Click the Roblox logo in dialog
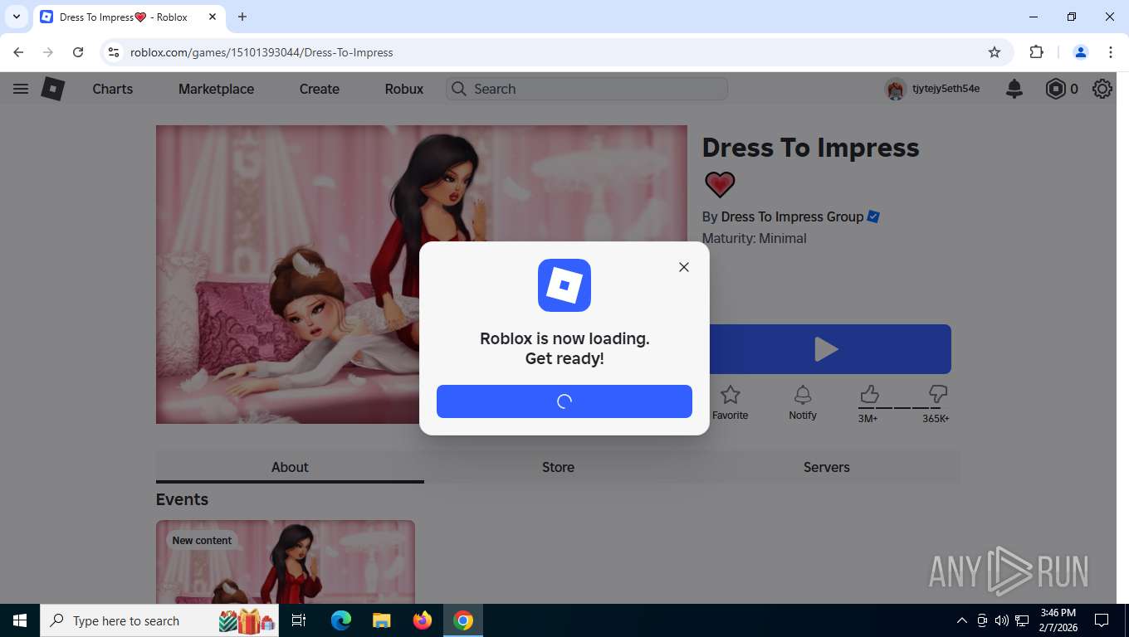Viewport: 1129px width, 637px height. 564,285
